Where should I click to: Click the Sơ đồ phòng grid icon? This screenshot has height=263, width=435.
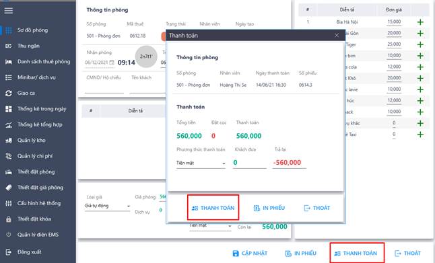(9, 30)
